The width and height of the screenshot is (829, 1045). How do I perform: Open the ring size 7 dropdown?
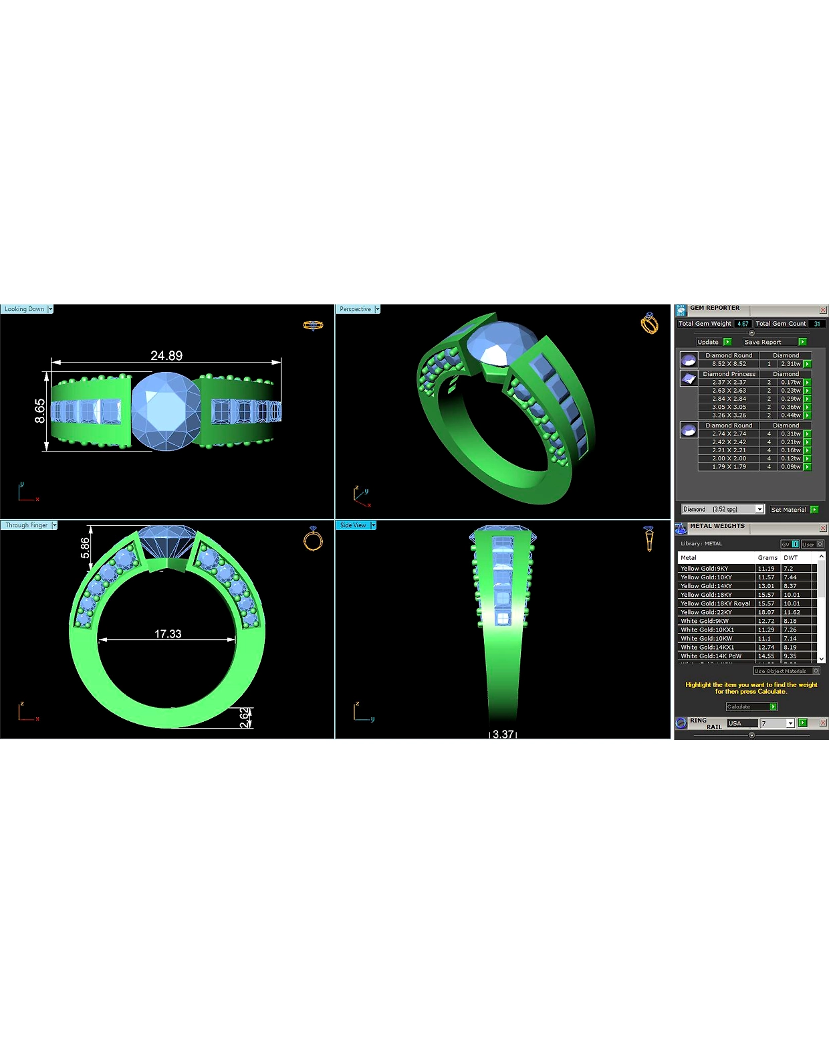[790, 723]
